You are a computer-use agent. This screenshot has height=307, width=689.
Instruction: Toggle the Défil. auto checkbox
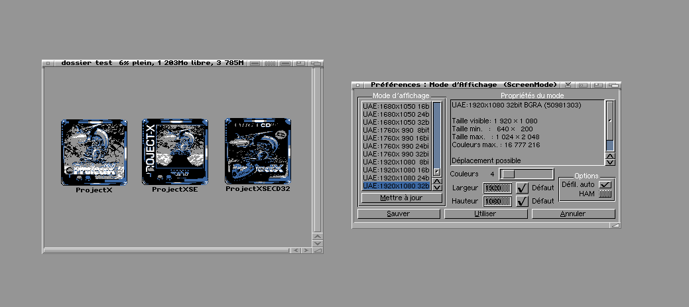tap(605, 184)
